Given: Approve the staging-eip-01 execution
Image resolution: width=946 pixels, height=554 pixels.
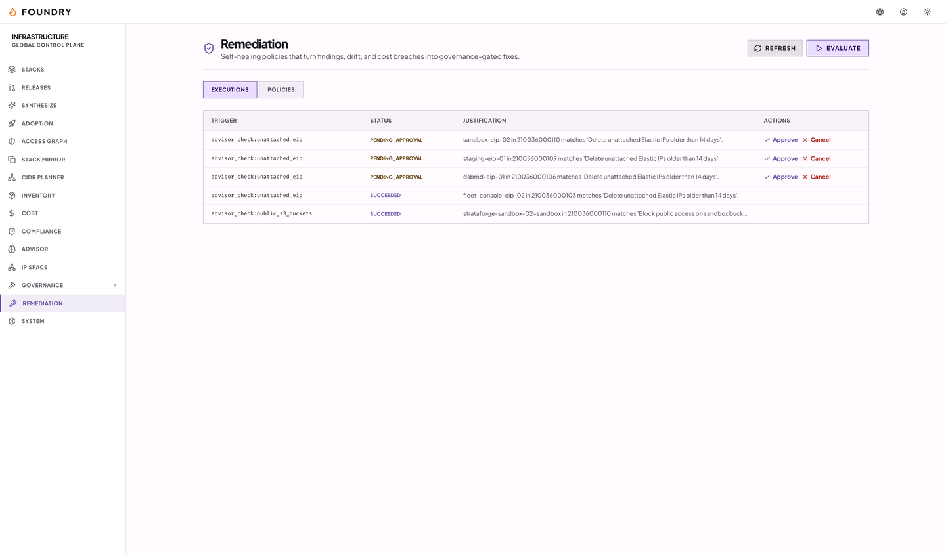Looking at the screenshot, I should click(x=780, y=158).
